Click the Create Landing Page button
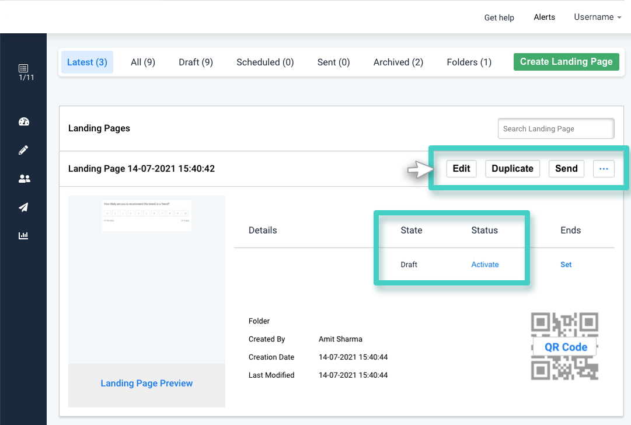The image size is (631, 425). tap(566, 61)
